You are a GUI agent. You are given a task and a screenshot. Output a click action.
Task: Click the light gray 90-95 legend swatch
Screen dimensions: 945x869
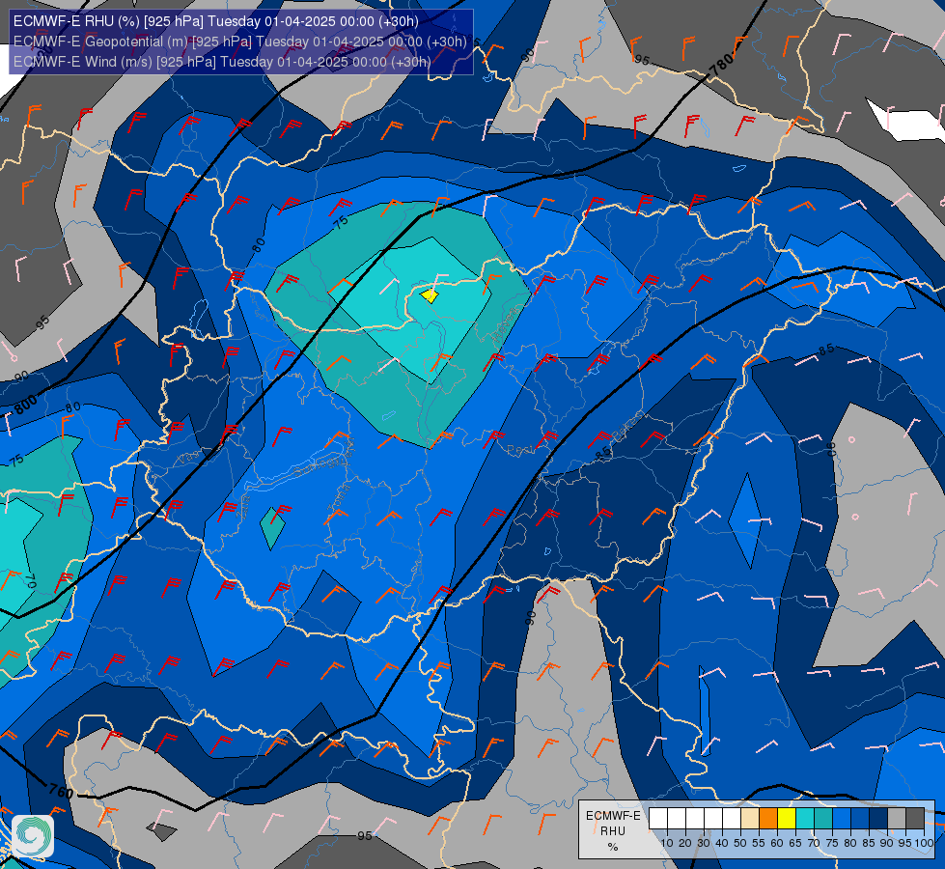[897, 819]
